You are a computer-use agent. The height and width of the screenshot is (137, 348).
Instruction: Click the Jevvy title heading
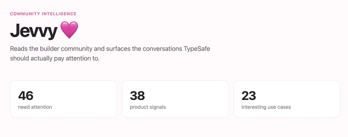[x=33, y=31]
